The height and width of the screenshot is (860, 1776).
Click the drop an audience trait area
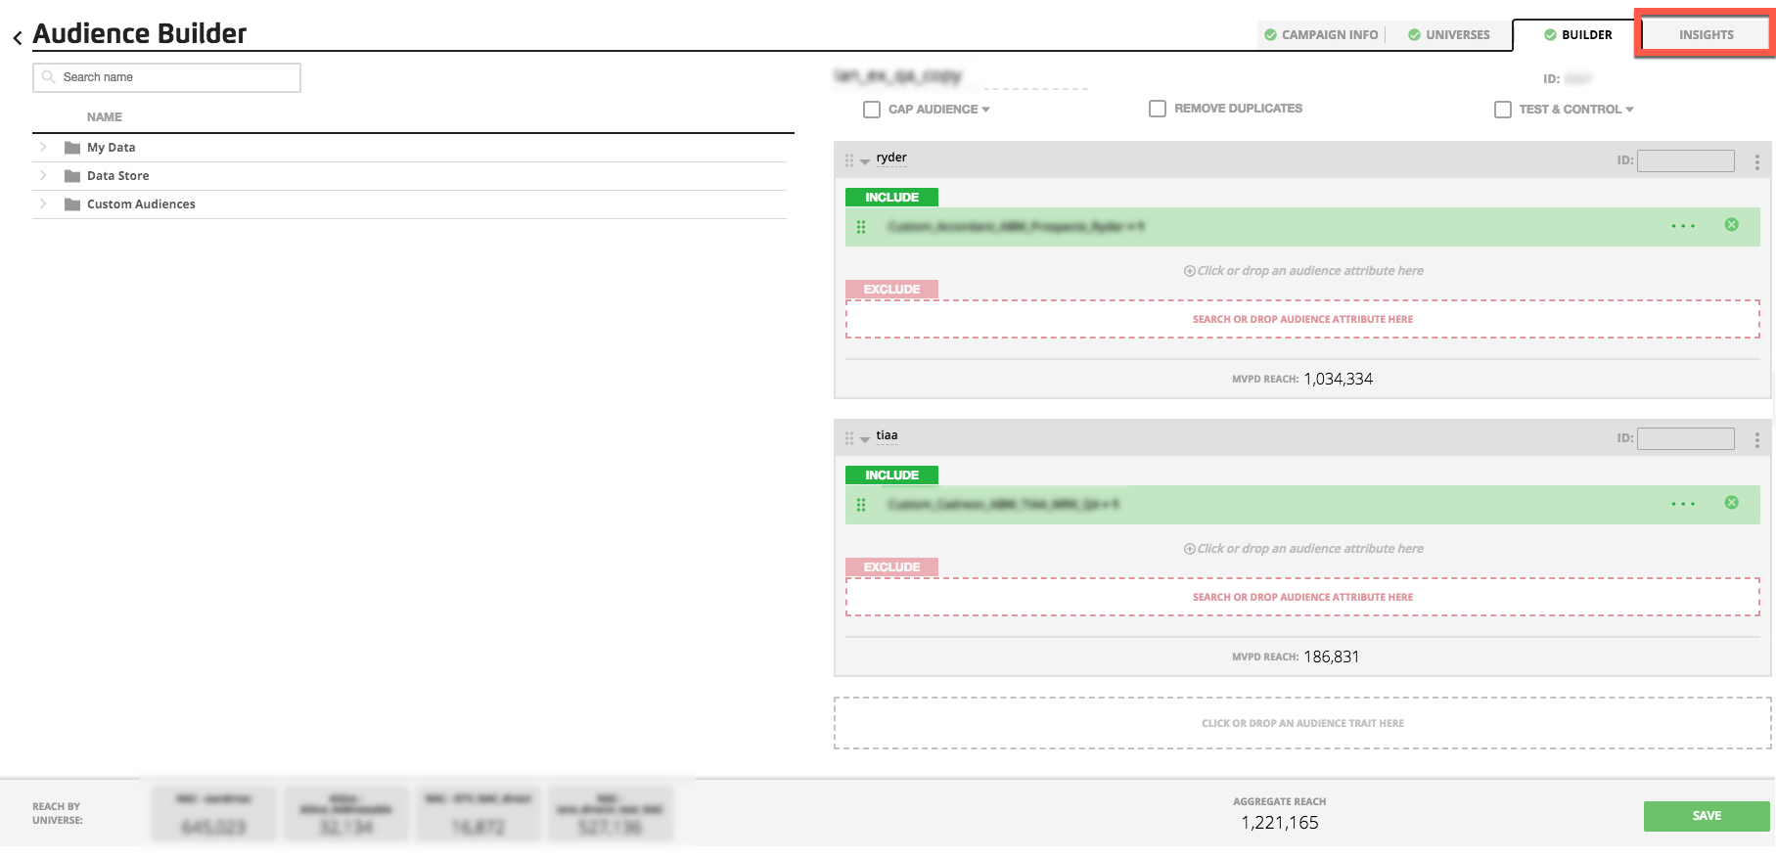[x=1302, y=723]
